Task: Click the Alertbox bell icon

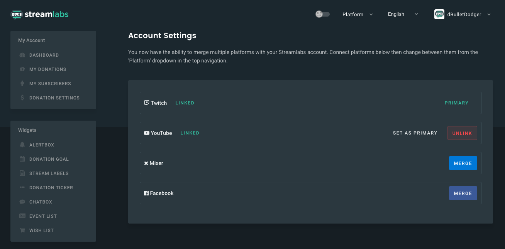Action: click(22, 145)
